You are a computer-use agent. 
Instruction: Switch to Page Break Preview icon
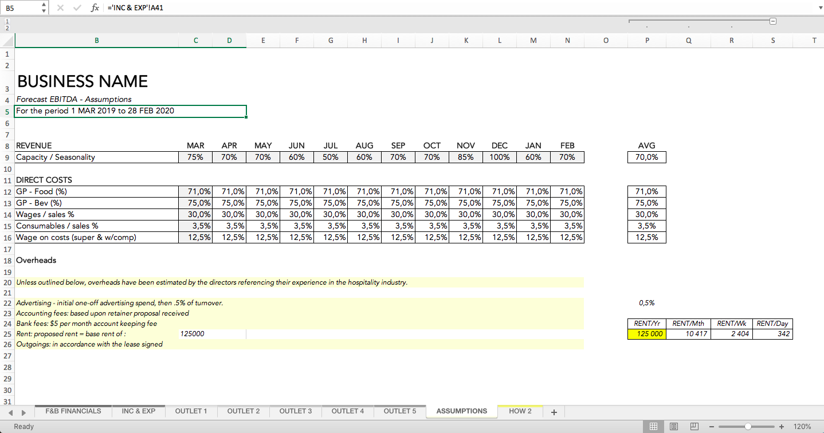point(694,426)
